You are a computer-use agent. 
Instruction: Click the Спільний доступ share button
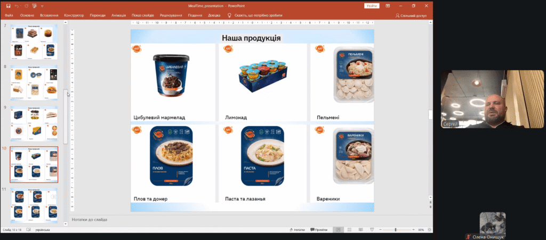[x=411, y=15]
